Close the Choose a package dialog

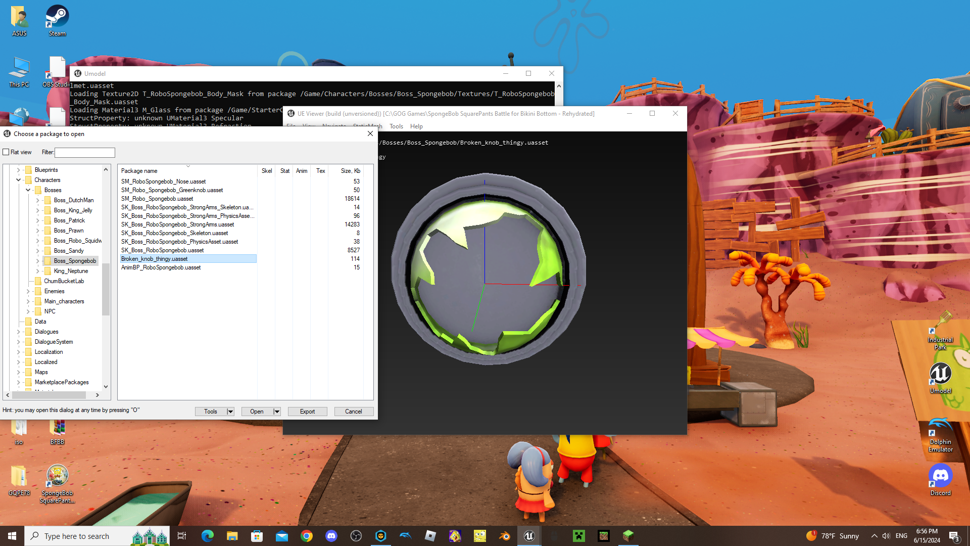pyautogui.click(x=370, y=133)
